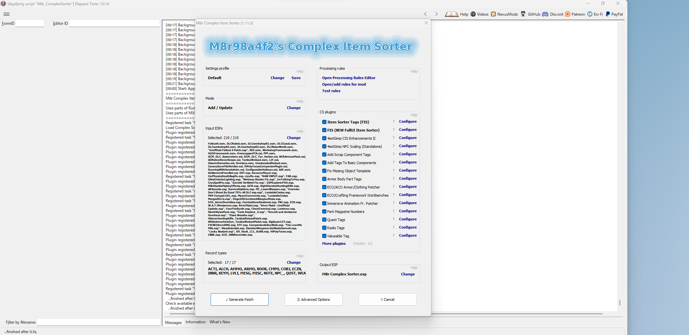Open the GitHub icon link
This screenshot has height=335, width=689.
click(x=523, y=14)
